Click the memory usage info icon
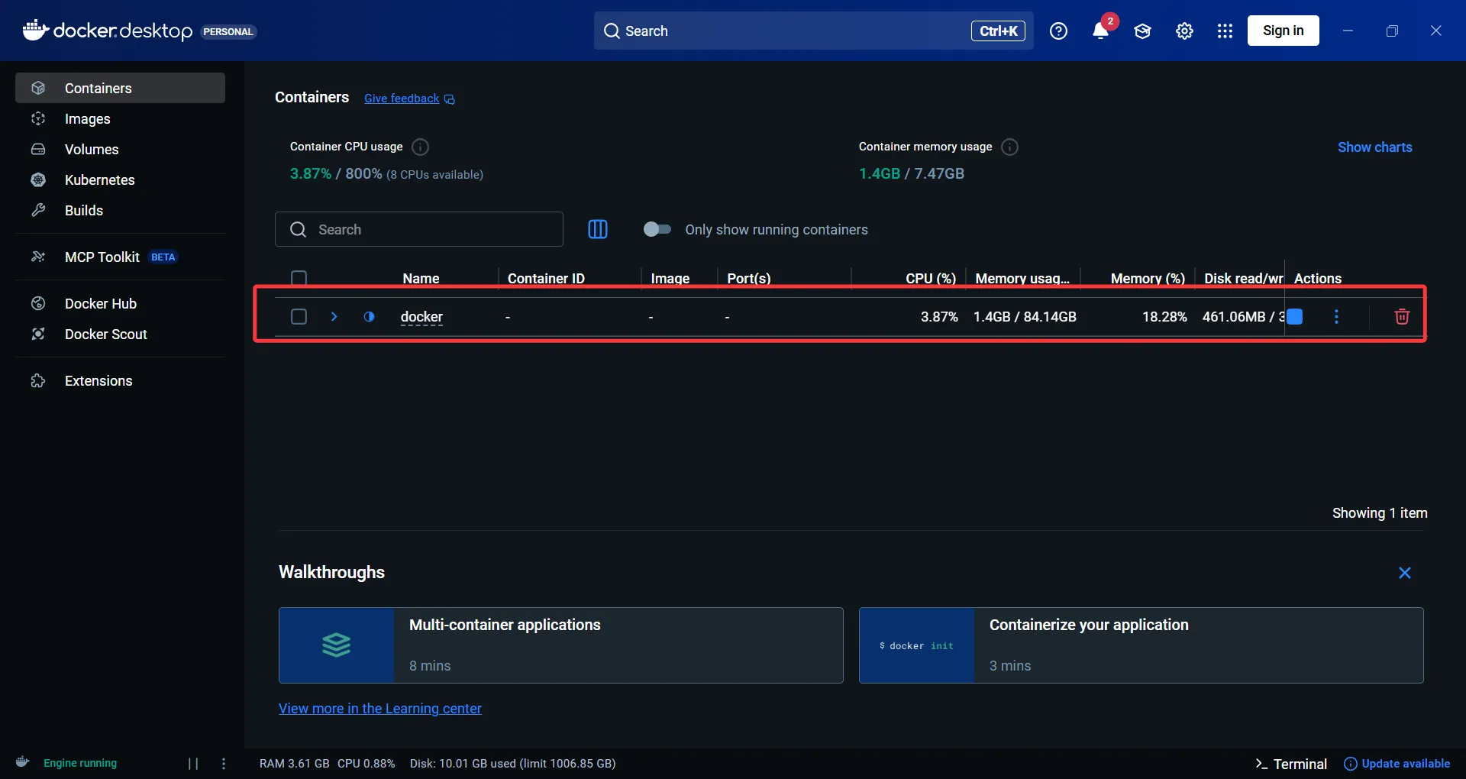Image resolution: width=1466 pixels, height=779 pixels. click(x=1009, y=147)
